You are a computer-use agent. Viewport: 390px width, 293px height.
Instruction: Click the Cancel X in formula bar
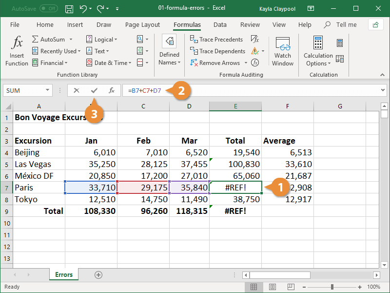[77, 90]
